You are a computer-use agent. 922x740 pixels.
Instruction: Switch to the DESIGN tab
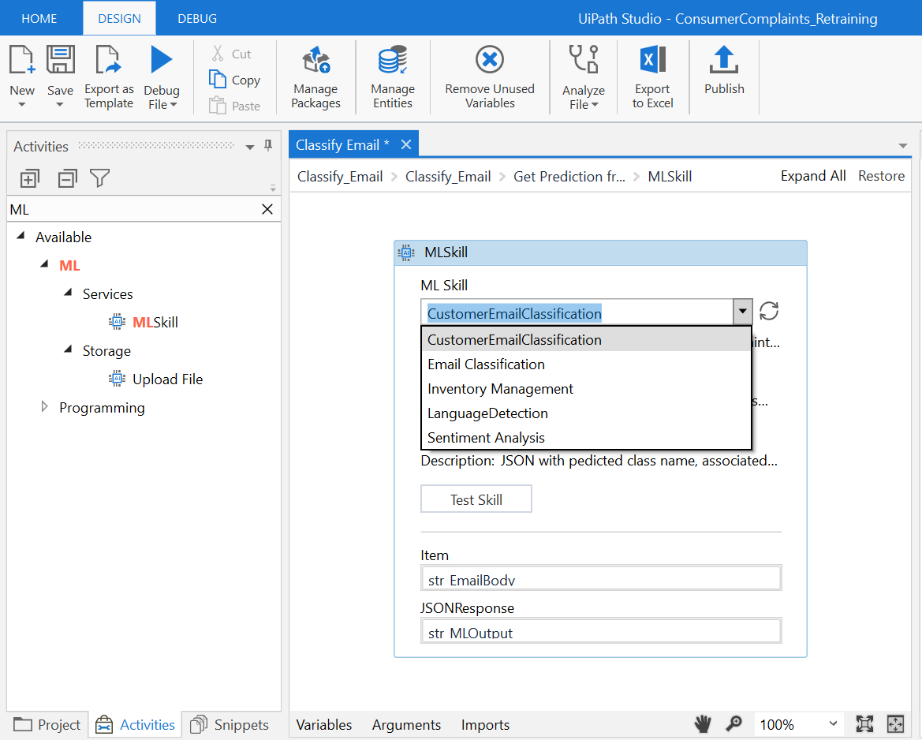click(x=119, y=18)
